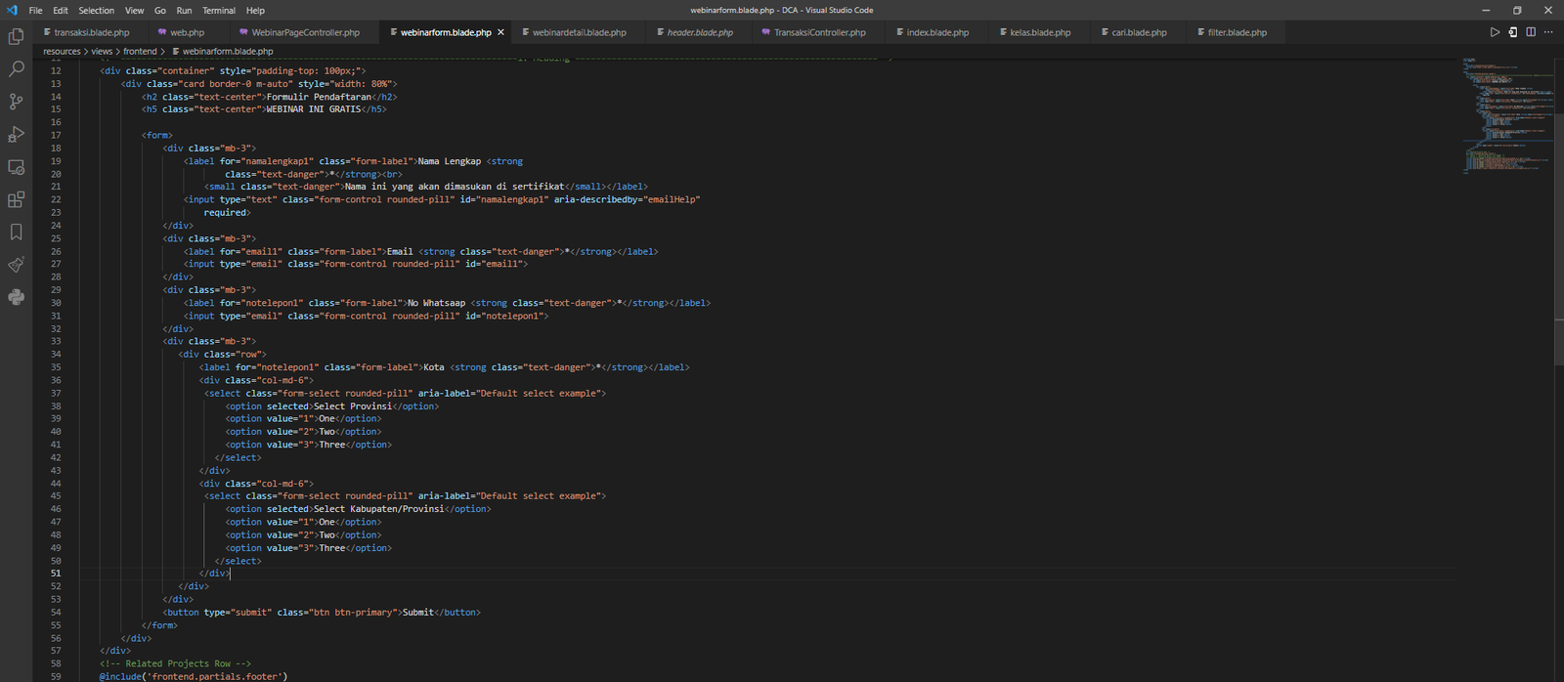1564x682 pixels.
Task: Expand the 'views' breadcrumb folder
Action: click(x=102, y=51)
